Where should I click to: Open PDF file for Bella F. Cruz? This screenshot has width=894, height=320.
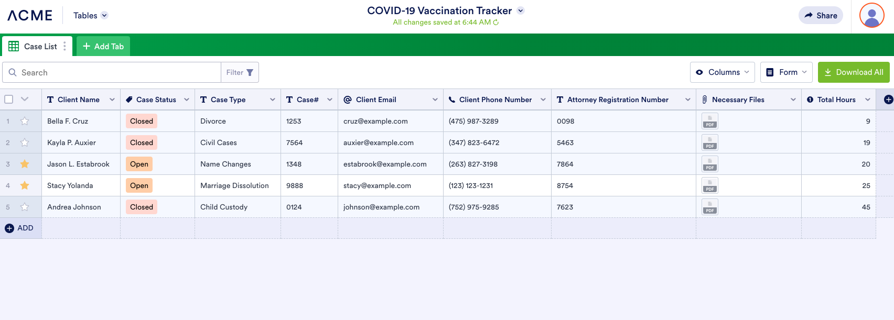click(x=709, y=121)
